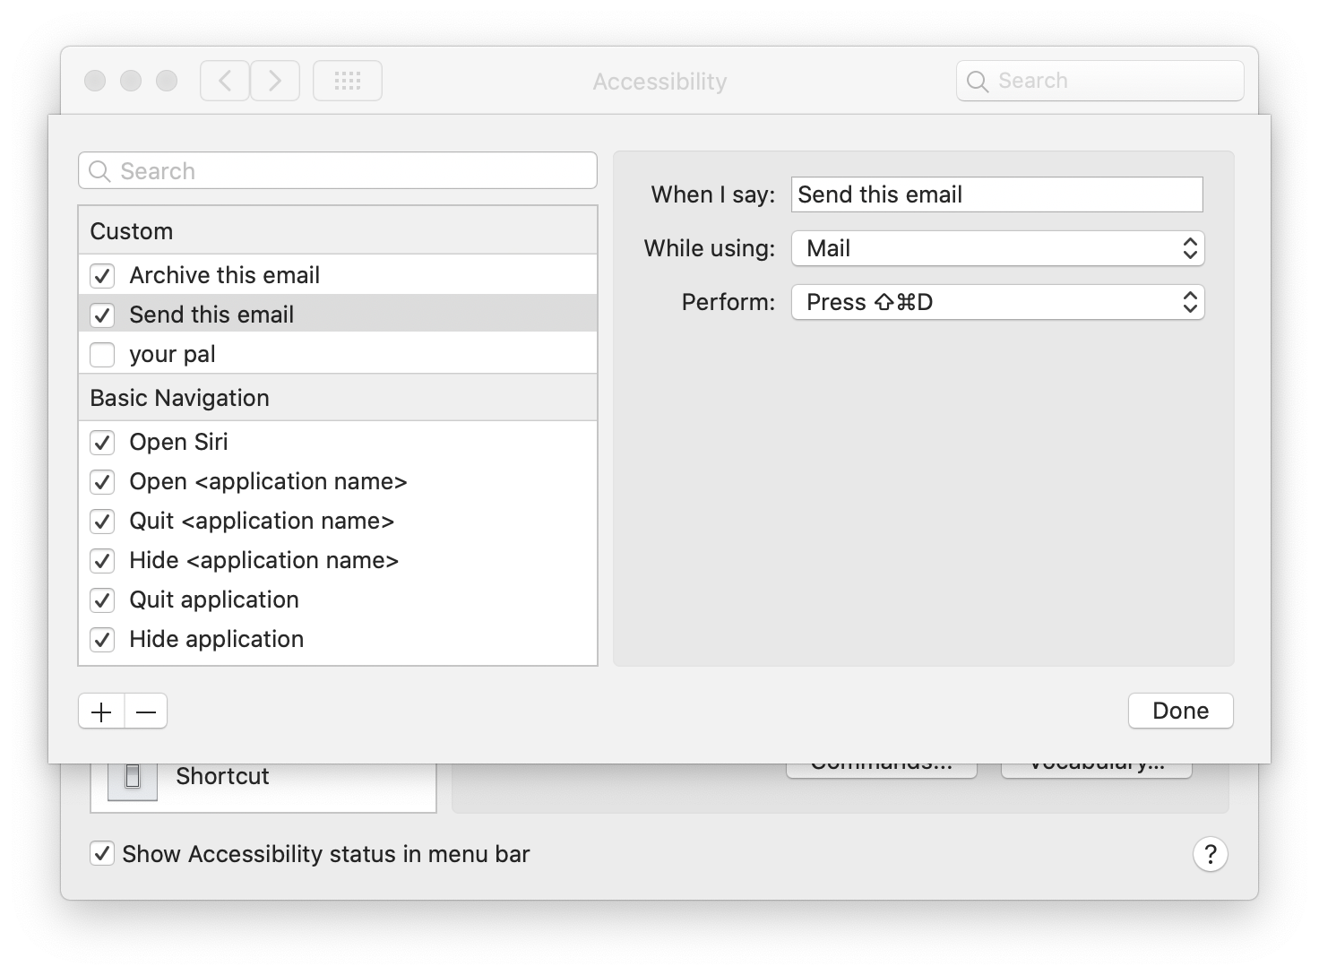Uncheck Archive this email command
1319x975 pixels.
[x=102, y=276]
